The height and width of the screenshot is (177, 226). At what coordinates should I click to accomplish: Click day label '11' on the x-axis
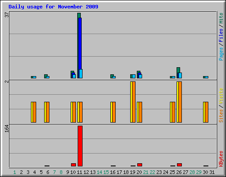tap(79, 172)
